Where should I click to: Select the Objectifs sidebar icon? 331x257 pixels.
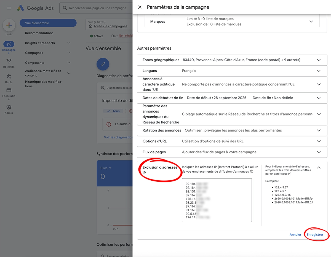[9, 60]
